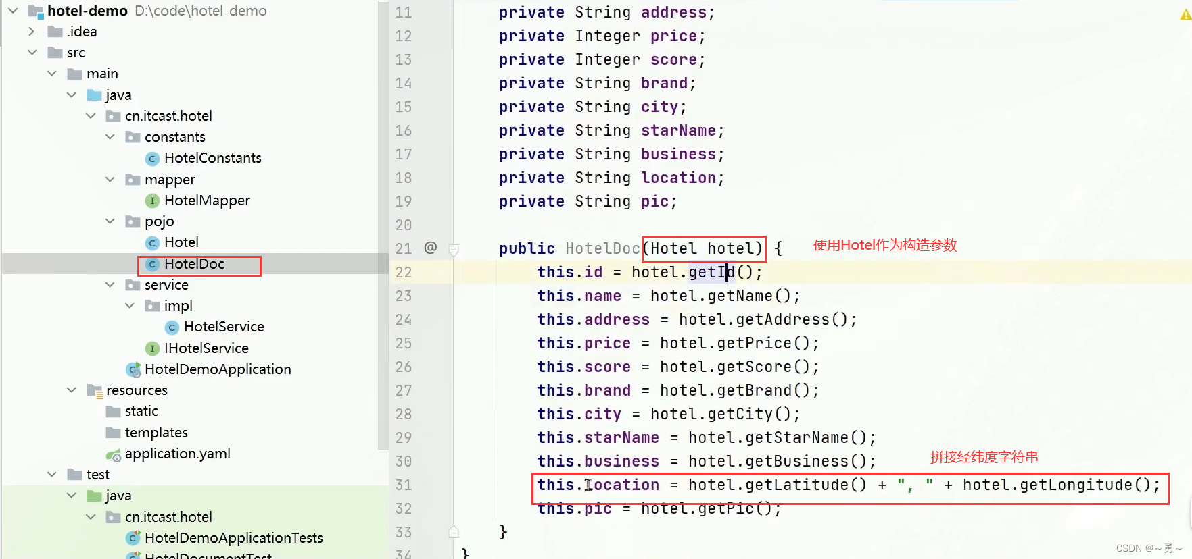The image size is (1192, 559).
Task: Click 'starName' field declaration on line 16
Action: 678,130
